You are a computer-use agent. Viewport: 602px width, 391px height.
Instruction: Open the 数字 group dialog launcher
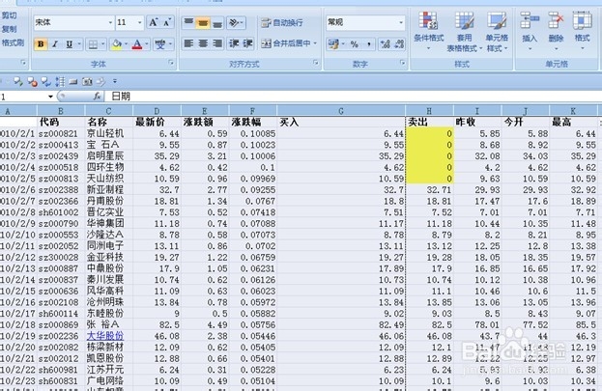pos(402,63)
